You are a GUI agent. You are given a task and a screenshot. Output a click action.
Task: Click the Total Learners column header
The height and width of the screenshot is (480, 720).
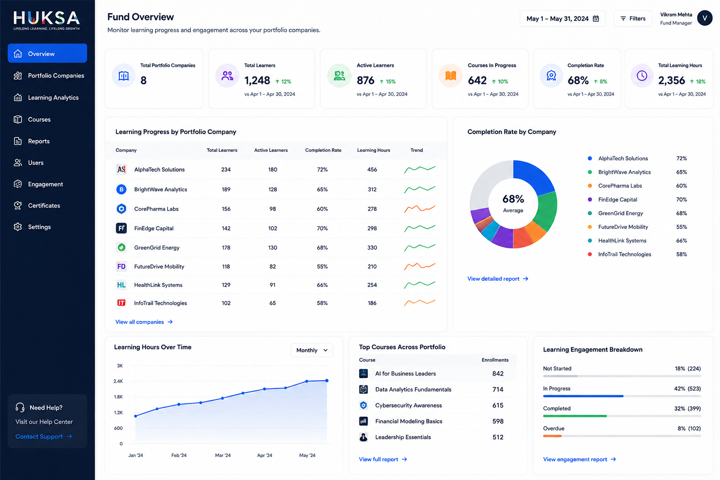(x=222, y=150)
